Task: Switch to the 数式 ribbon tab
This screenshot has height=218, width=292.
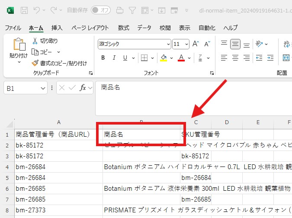Action: (123, 28)
